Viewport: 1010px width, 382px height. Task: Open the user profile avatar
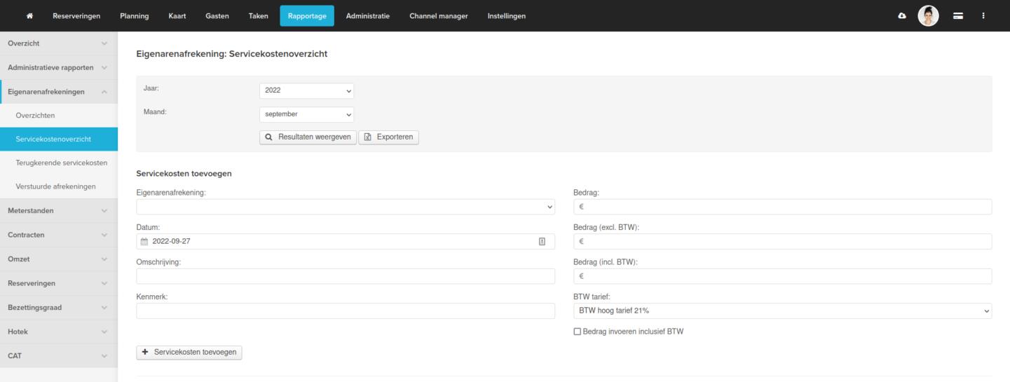pyautogui.click(x=928, y=16)
